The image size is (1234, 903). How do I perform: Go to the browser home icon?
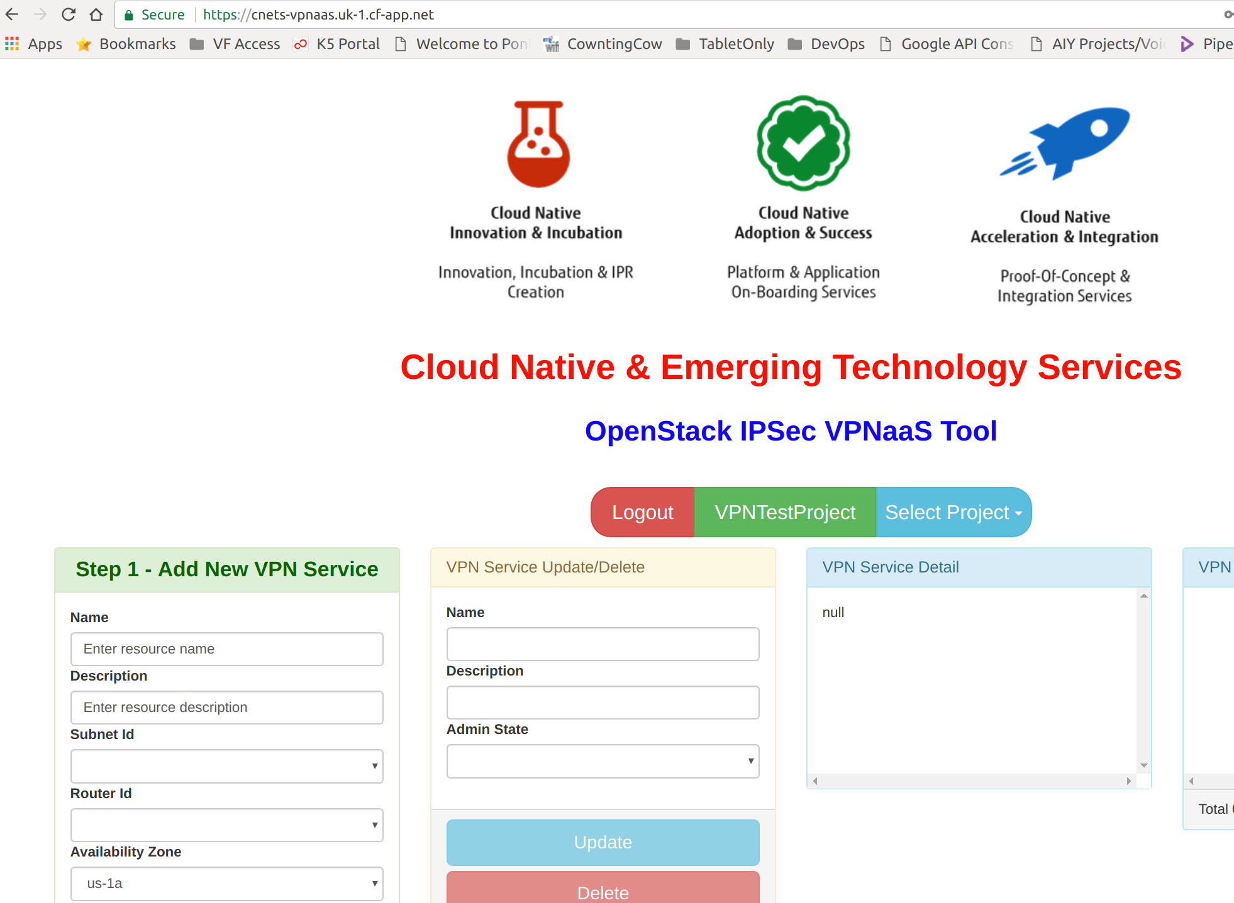click(96, 14)
